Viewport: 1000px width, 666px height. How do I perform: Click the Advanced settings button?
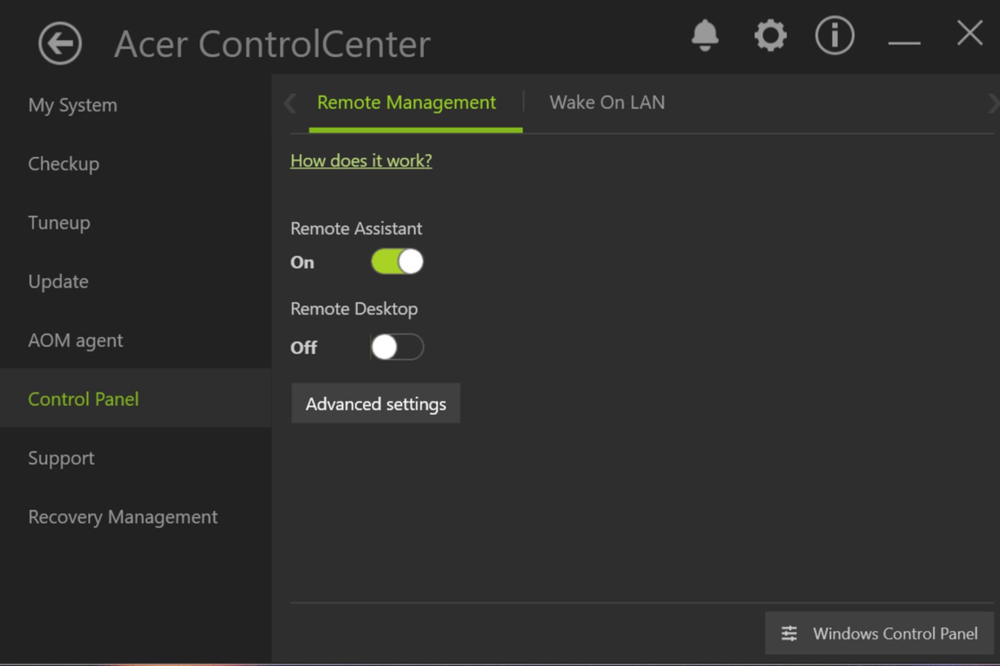coord(376,404)
